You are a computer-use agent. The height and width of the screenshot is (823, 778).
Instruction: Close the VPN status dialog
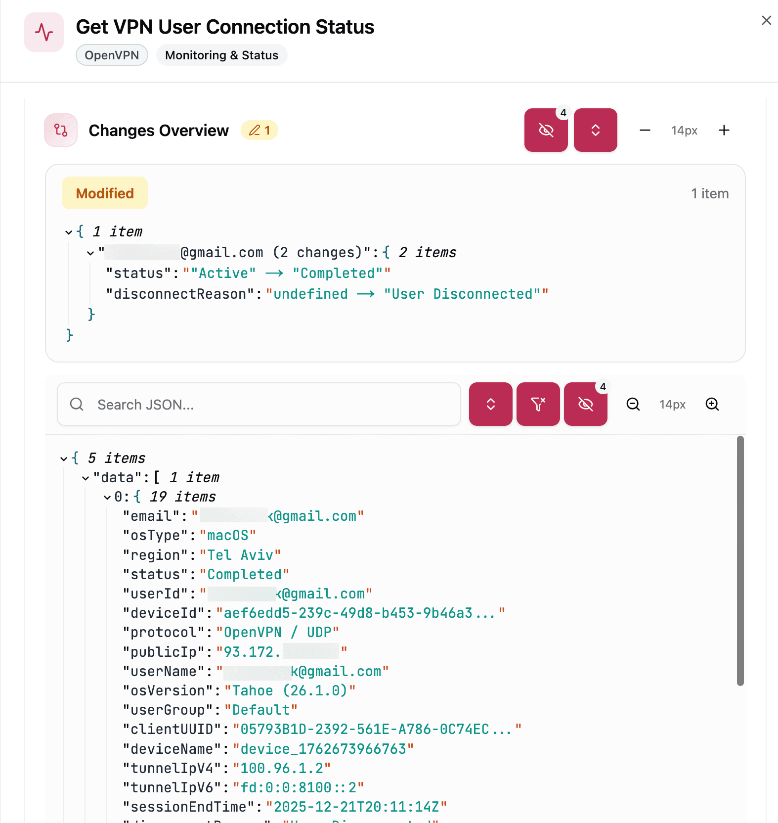(x=766, y=20)
